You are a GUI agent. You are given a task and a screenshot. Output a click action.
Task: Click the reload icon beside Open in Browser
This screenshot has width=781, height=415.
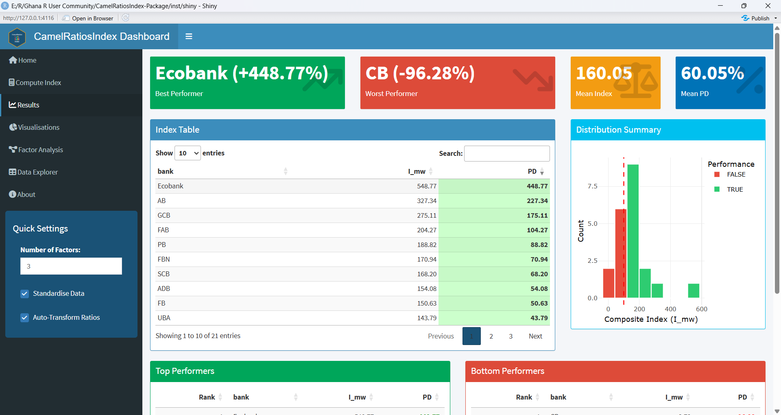tap(126, 17)
